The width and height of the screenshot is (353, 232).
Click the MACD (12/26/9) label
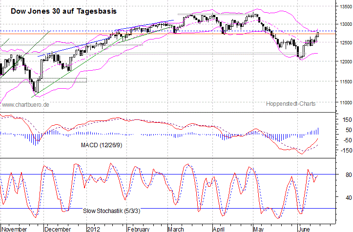[x=102, y=145]
